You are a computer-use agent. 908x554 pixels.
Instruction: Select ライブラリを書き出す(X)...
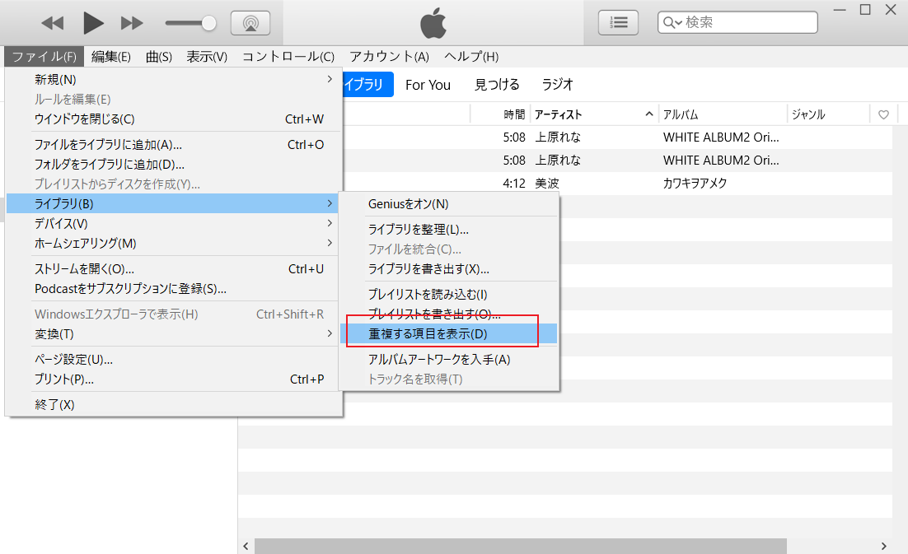pyautogui.click(x=449, y=269)
